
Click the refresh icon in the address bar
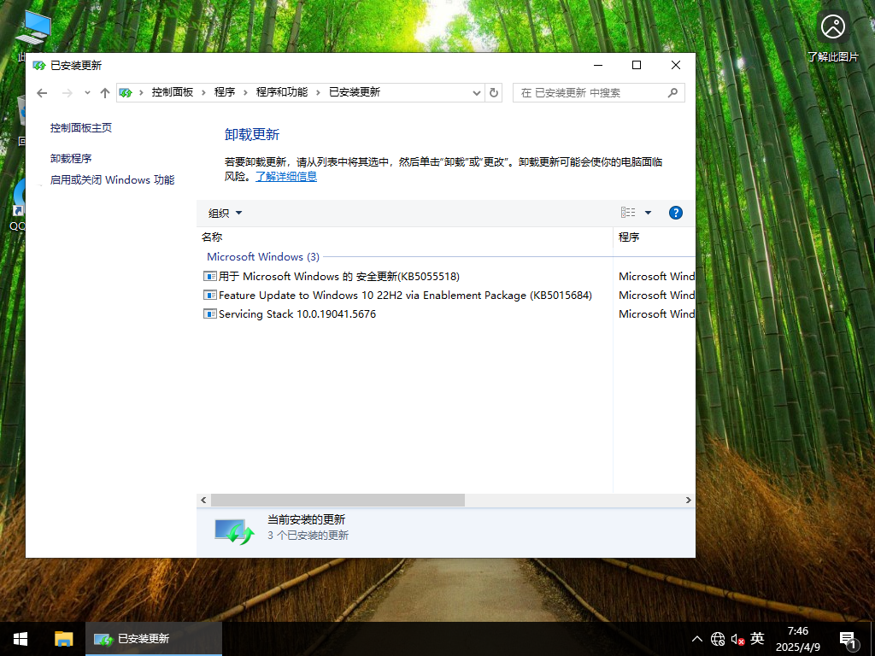494,92
